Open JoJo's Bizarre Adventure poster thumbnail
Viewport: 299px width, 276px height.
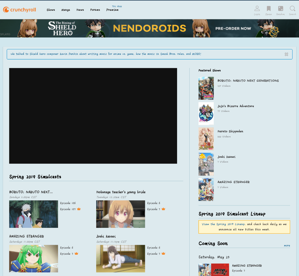pos(206,114)
